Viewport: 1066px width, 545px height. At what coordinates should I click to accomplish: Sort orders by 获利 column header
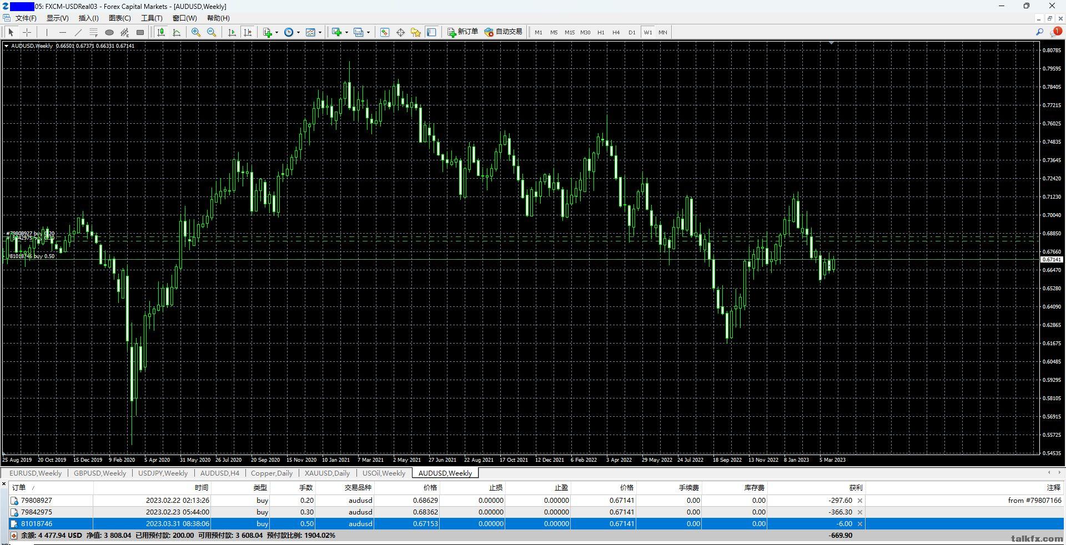[x=816, y=487]
